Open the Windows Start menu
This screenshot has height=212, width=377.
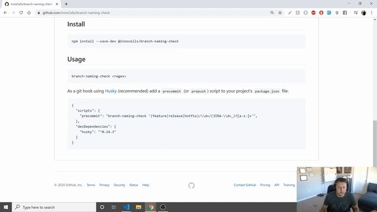click(x=6, y=207)
